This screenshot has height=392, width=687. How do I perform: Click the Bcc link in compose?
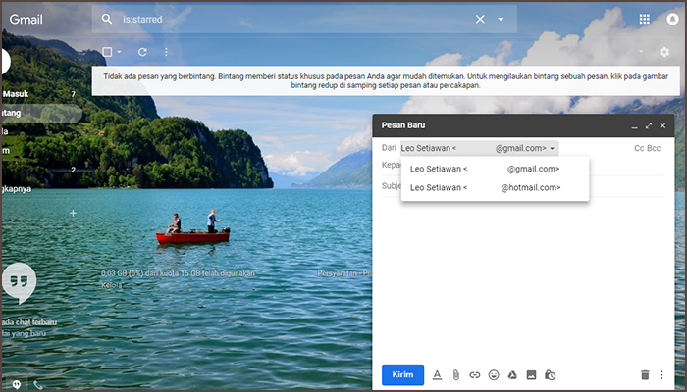(655, 148)
